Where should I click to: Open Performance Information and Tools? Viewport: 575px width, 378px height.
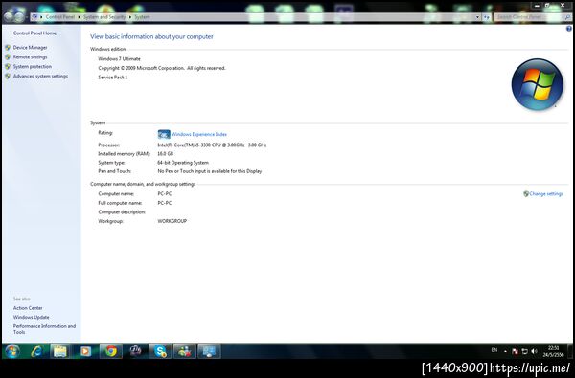44,329
